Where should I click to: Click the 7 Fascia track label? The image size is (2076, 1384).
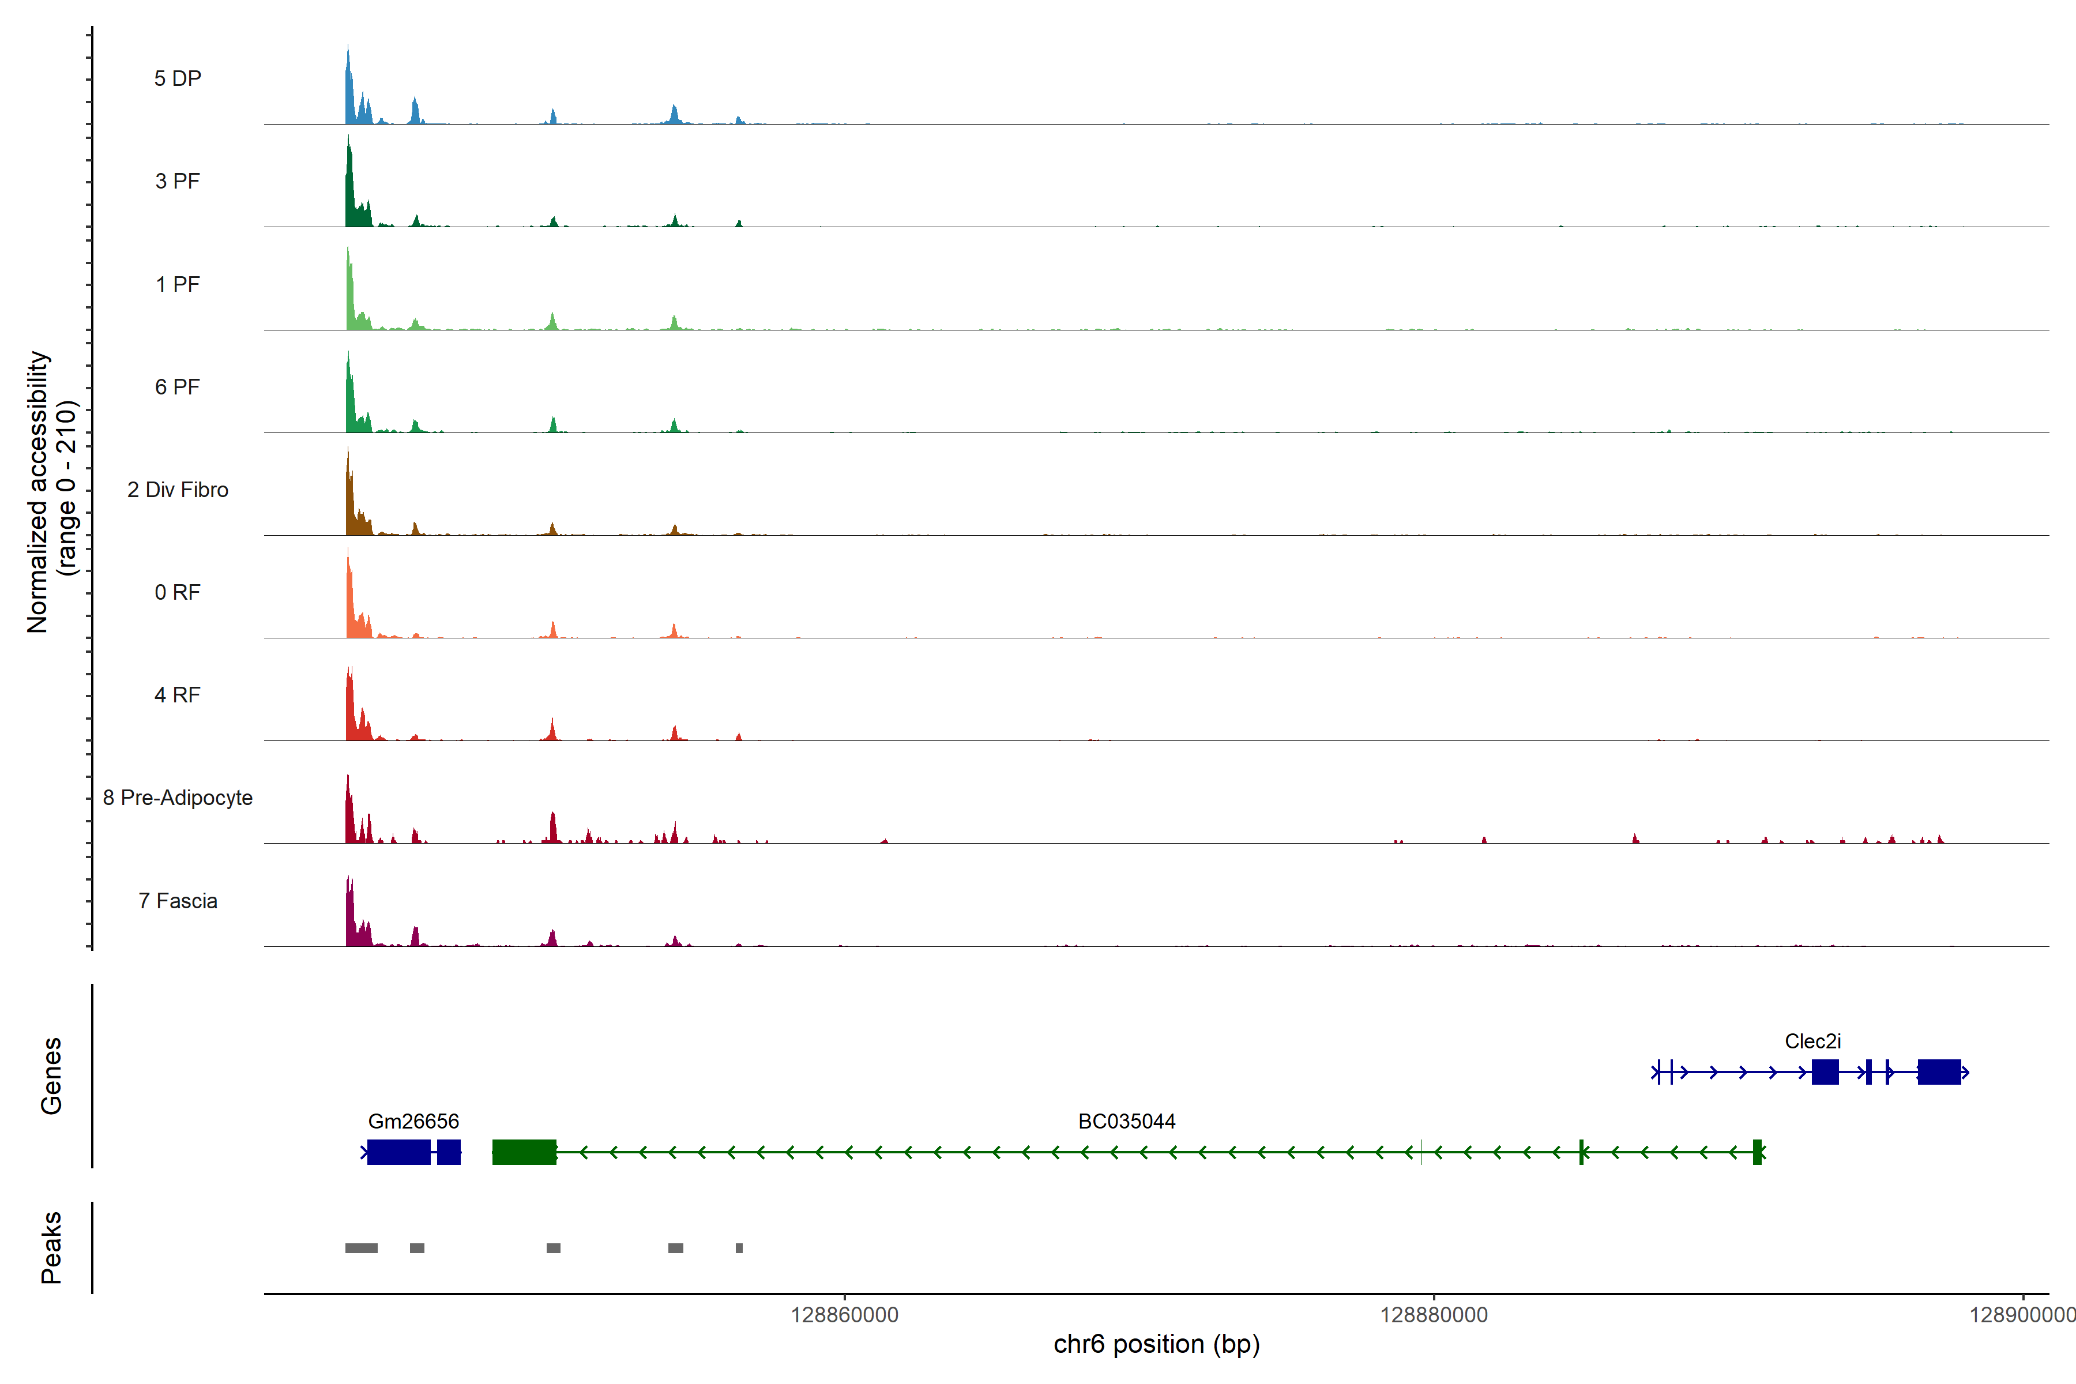[x=178, y=900]
